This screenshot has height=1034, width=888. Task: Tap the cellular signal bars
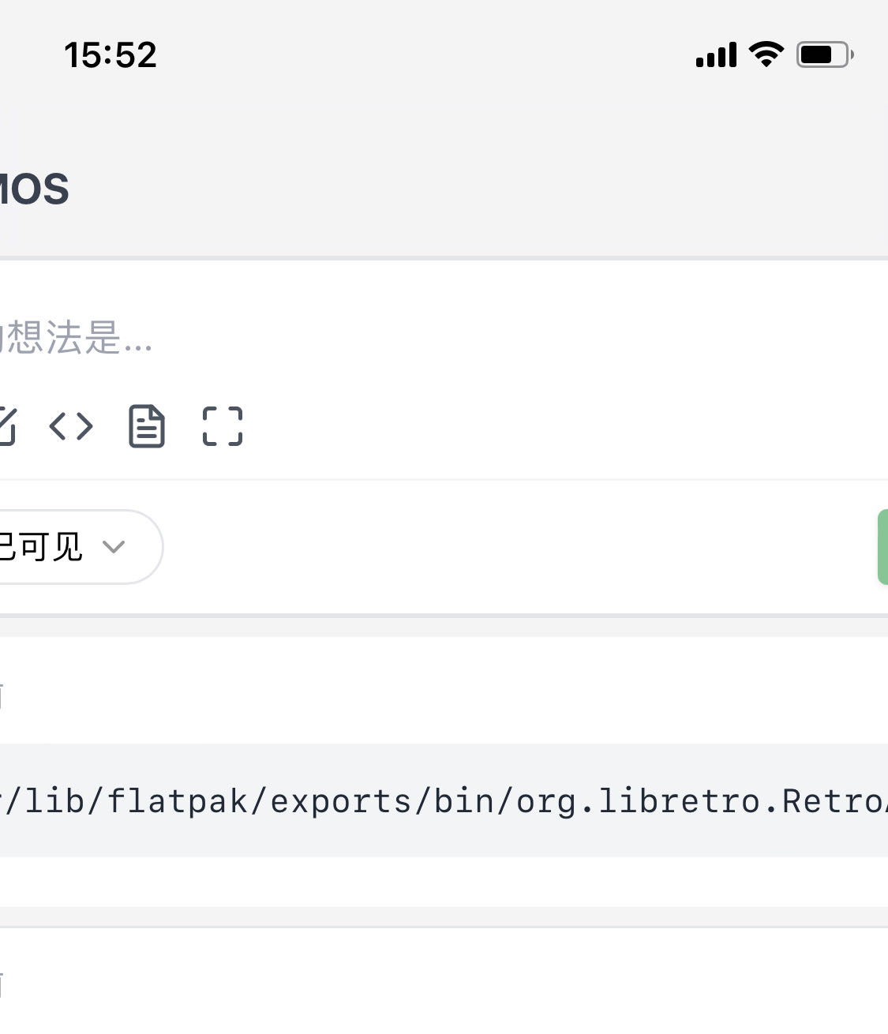tap(714, 54)
